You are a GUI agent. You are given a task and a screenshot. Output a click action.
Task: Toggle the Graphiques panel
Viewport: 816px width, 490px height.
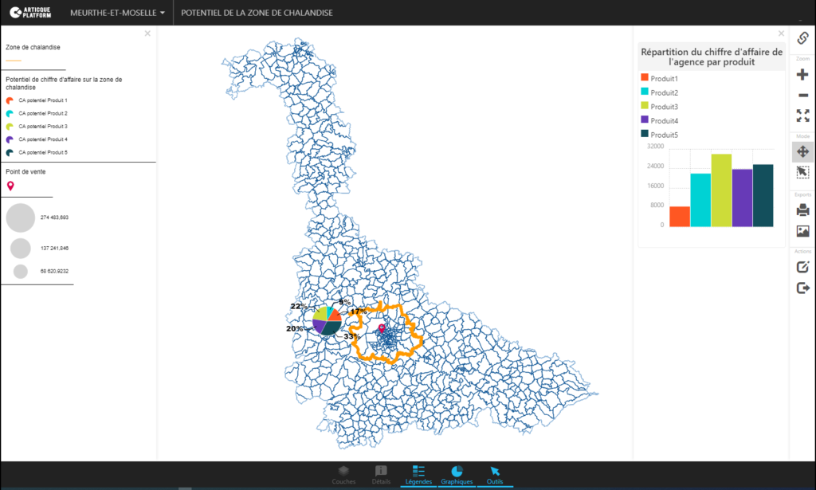(457, 475)
